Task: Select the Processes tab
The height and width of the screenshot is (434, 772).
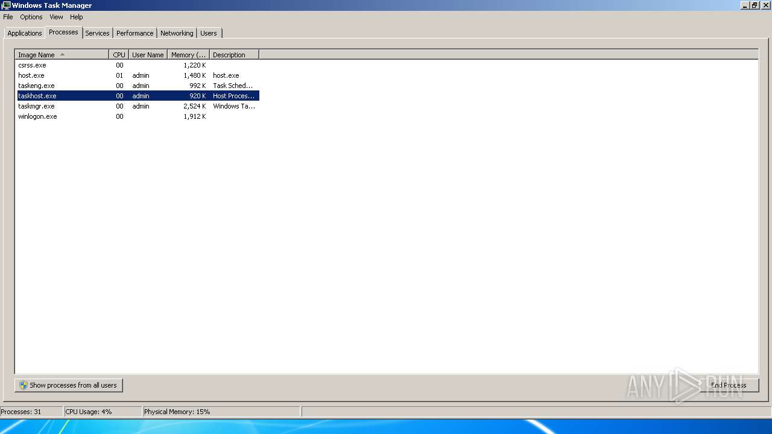Action: pyautogui.click(x=64, y=32)
